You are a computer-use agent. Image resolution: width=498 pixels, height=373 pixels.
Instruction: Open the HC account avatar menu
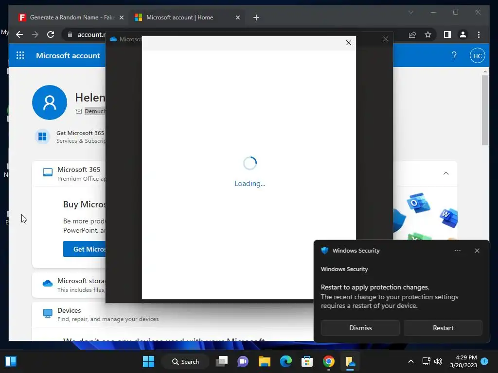pos(478,56)
